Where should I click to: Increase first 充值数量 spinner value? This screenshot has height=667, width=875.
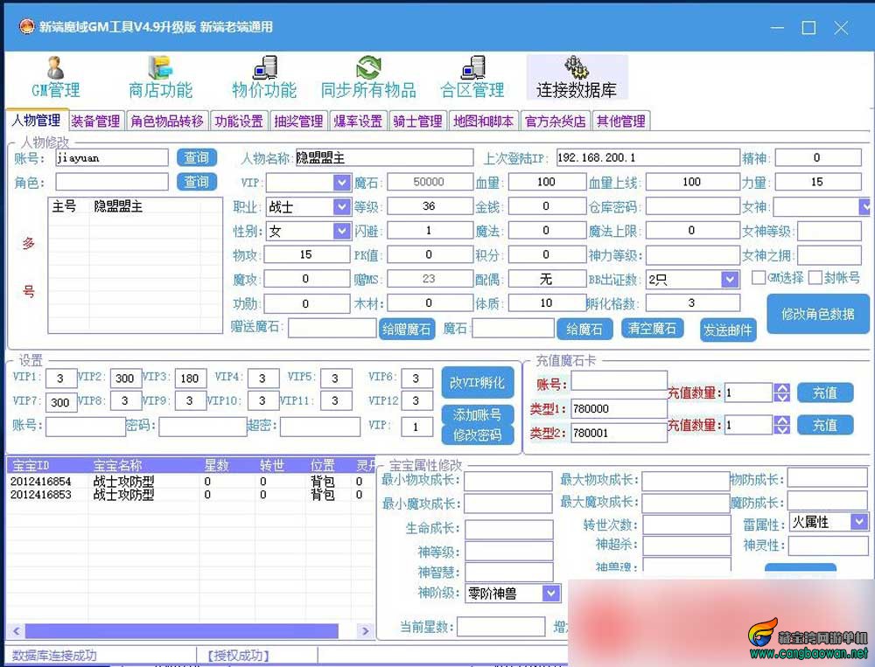pyautogui.click(x=781, y=388)
